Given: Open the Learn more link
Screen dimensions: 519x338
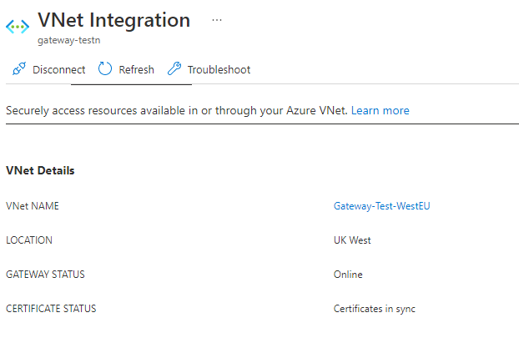Looking at the screenshot, I should (380, 110).
